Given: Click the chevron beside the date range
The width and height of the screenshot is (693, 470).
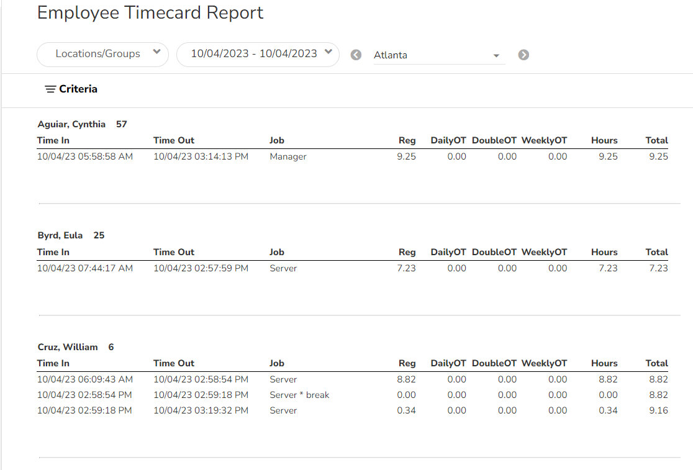Looking at the screenshot, I should tap(328, 53).
